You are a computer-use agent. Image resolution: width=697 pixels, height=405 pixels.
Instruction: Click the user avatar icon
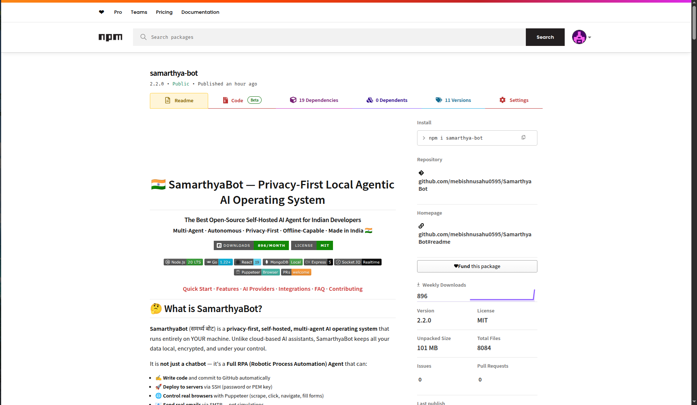click(x=579, y=37)
